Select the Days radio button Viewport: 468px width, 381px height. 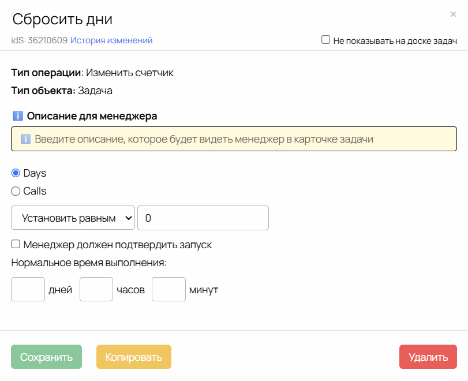coord(16,173)
